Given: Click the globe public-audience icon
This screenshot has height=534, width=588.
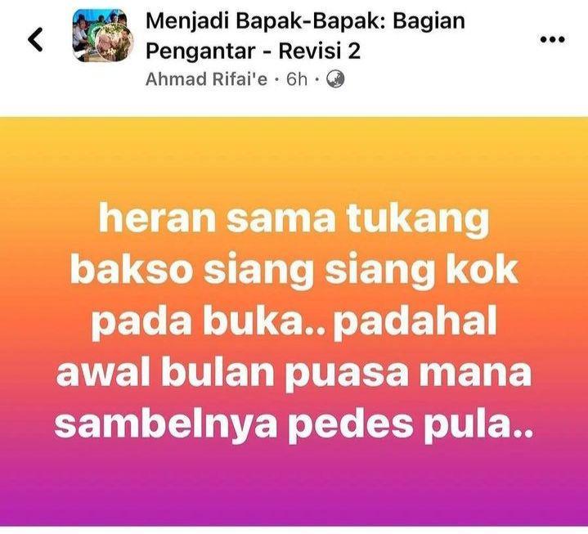Looking at the screenshot, I should (335, 79).
